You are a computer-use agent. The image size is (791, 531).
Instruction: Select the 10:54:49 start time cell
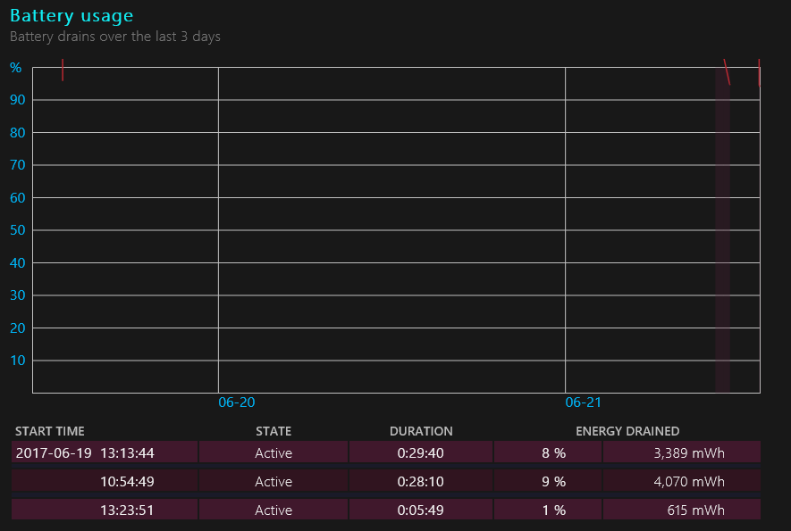click(128, 481)
